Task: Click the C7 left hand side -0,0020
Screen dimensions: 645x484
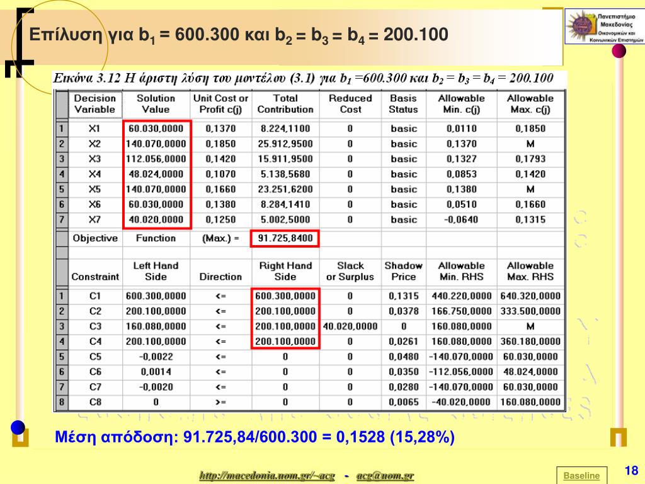Action: coord(156,388)
